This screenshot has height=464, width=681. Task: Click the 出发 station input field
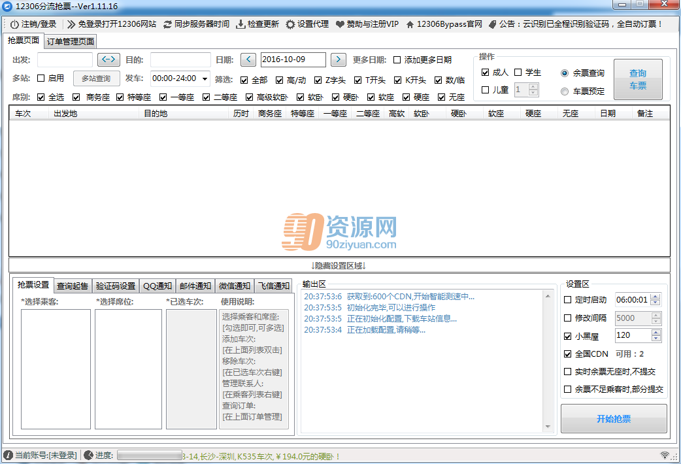coord(65,59)
